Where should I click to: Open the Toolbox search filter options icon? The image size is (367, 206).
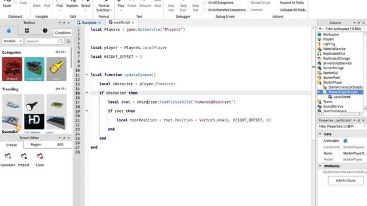coord(68,41)
